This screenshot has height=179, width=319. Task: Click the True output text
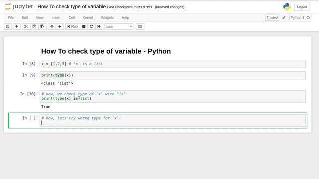(46, 107)
